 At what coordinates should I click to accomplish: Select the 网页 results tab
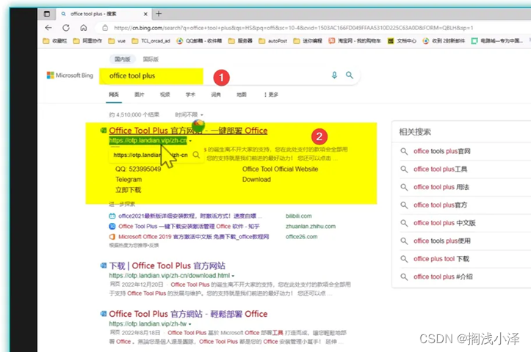pyautogui.click(x=114, y=95)
